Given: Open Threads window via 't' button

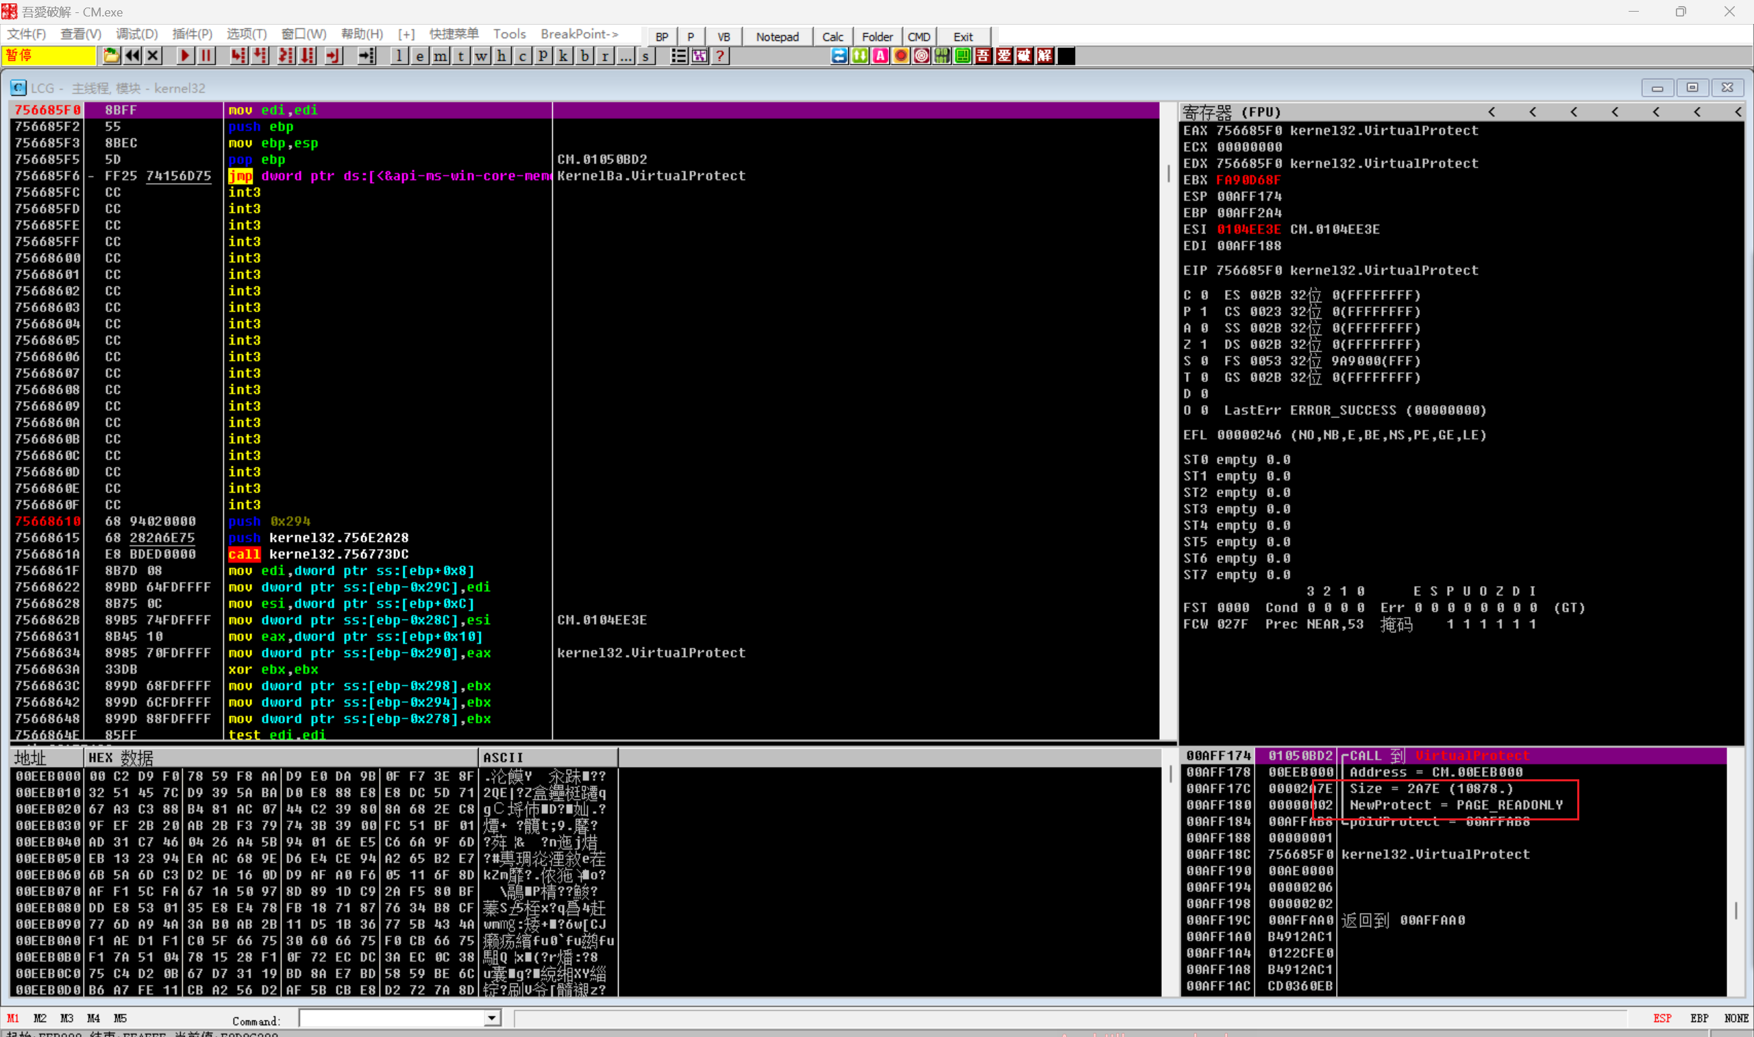Looking at the screenshot, I should tap(460, 56).
